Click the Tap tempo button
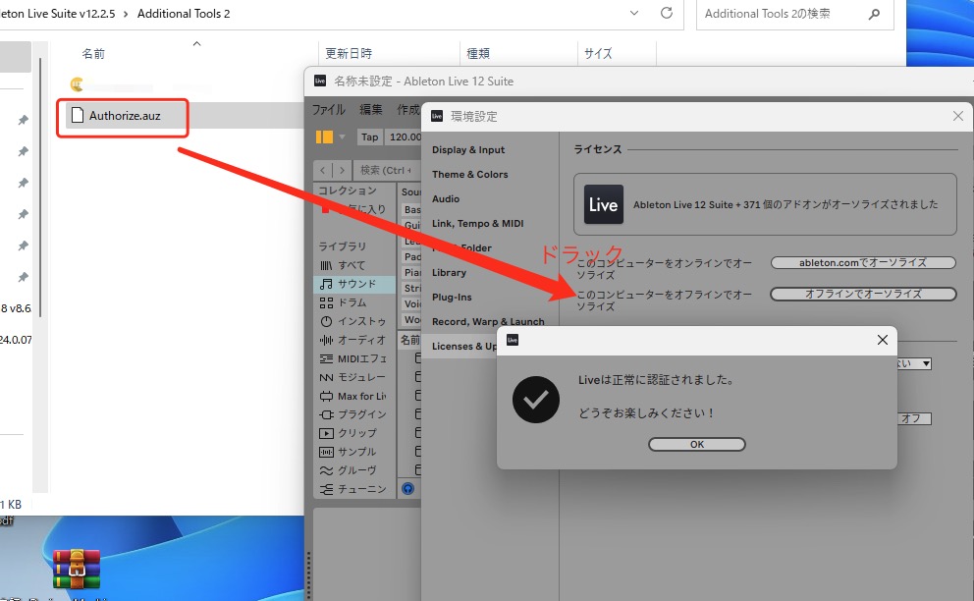This screenshot has height=601, width=974. point(369,137)
